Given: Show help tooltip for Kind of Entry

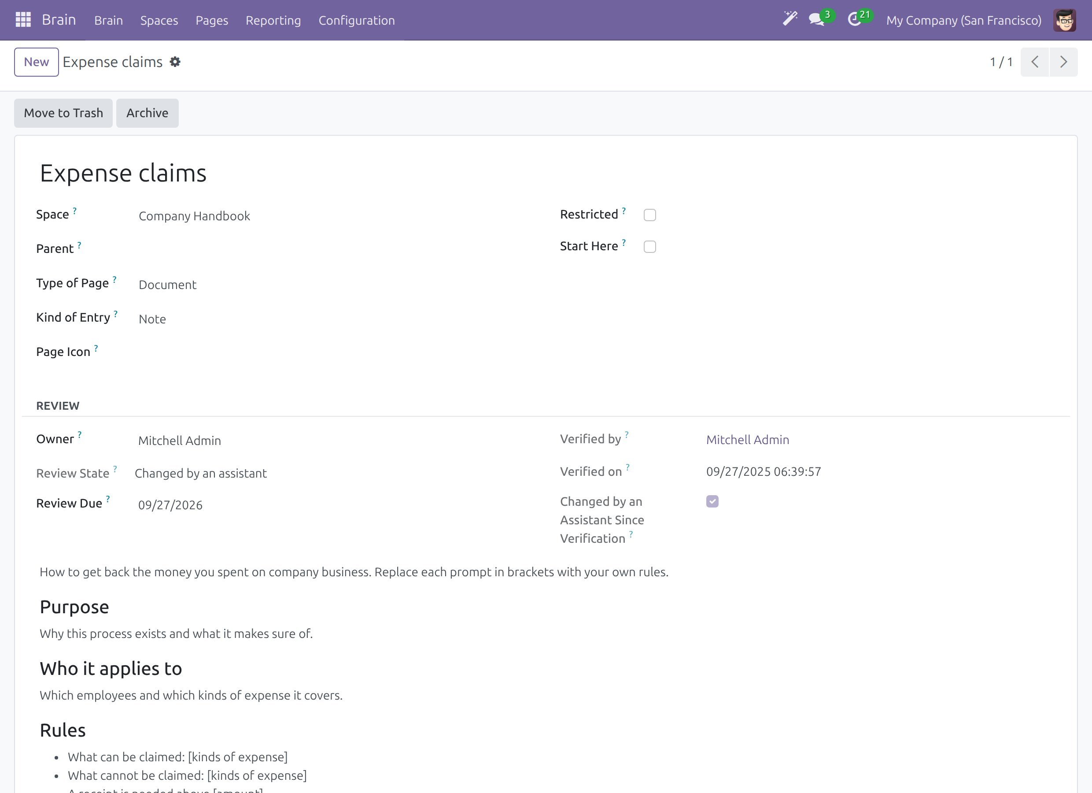Looking at the screenshot, I should click(x=115, y=314).
